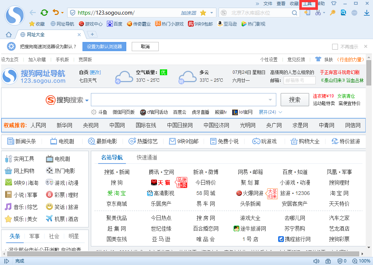Open the 网址导航 bookmark in the bookmarks bar
Image resolution: width=373 pixels, height=265 pixels.
[62, 24]
